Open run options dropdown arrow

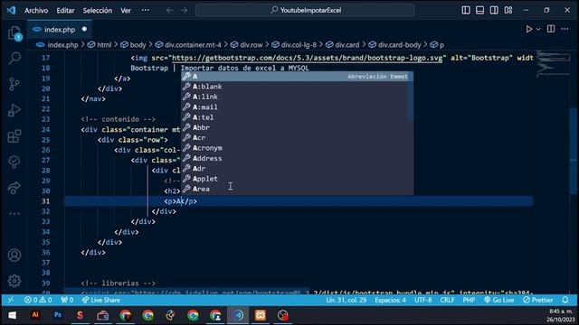pyautogui.click(x=538, y=29)
